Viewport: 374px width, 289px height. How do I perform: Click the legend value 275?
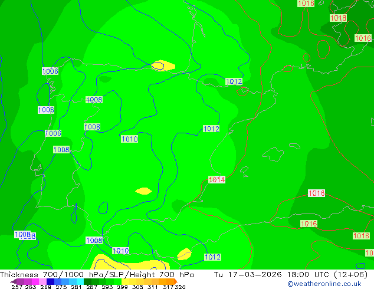pos(61,287)
